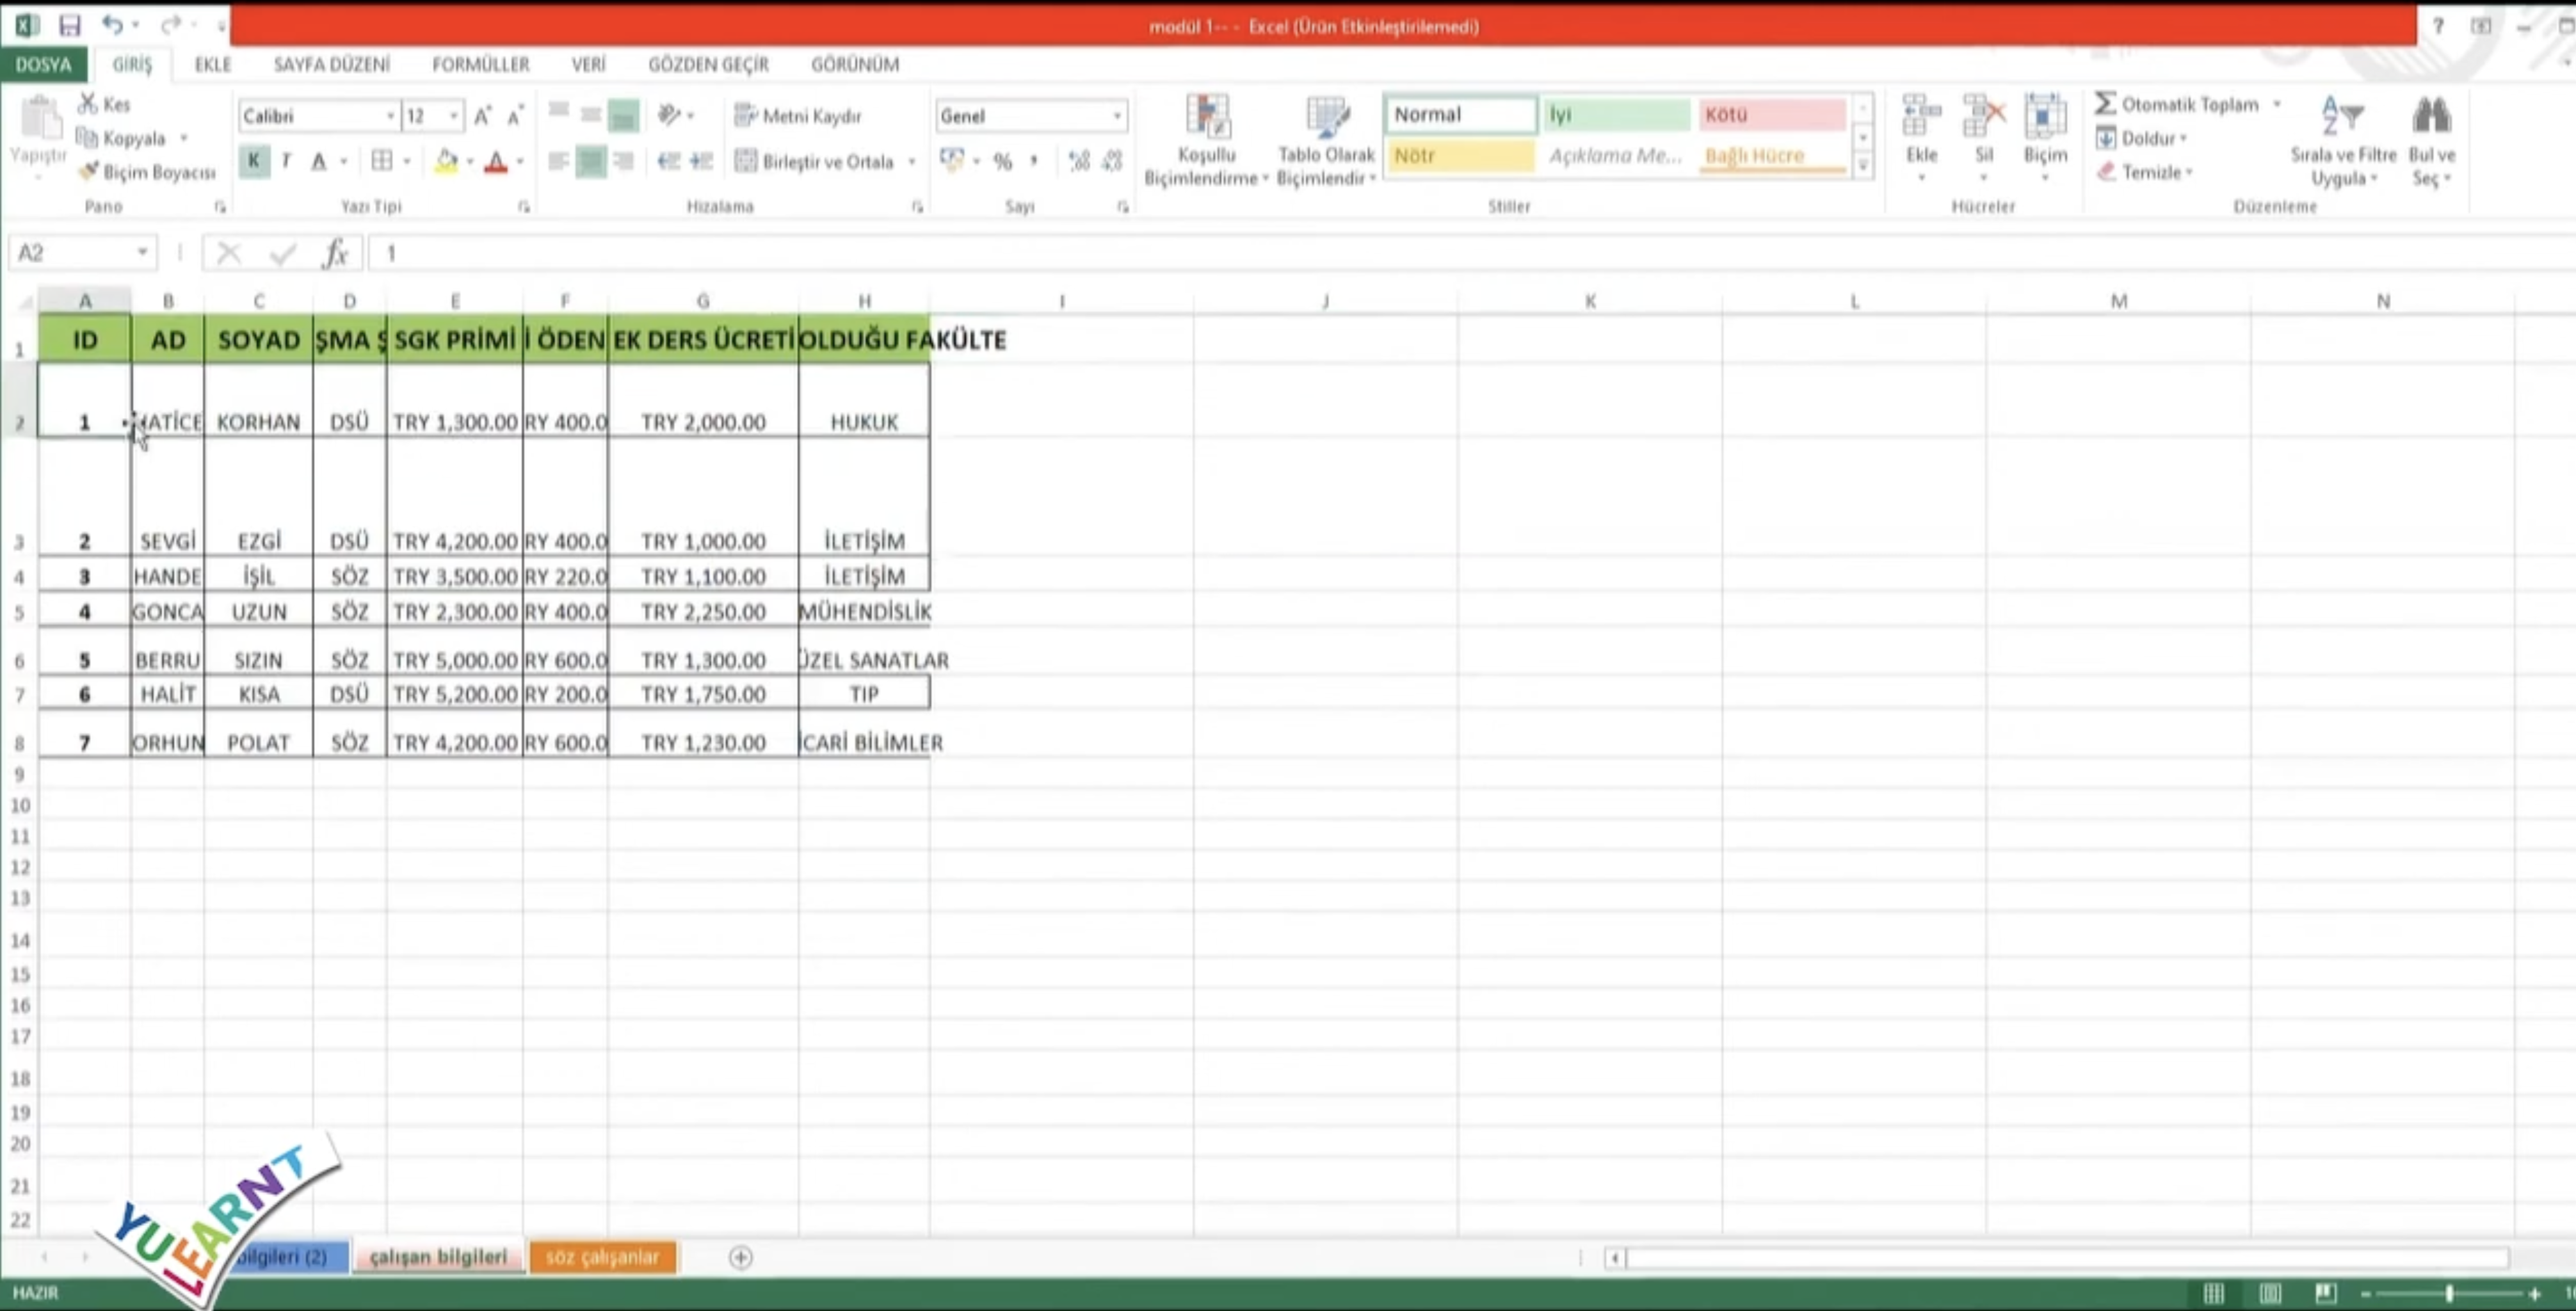Click the percent style icon
Viewport: 2576px width, 1311px height.
coord(1002,161)
